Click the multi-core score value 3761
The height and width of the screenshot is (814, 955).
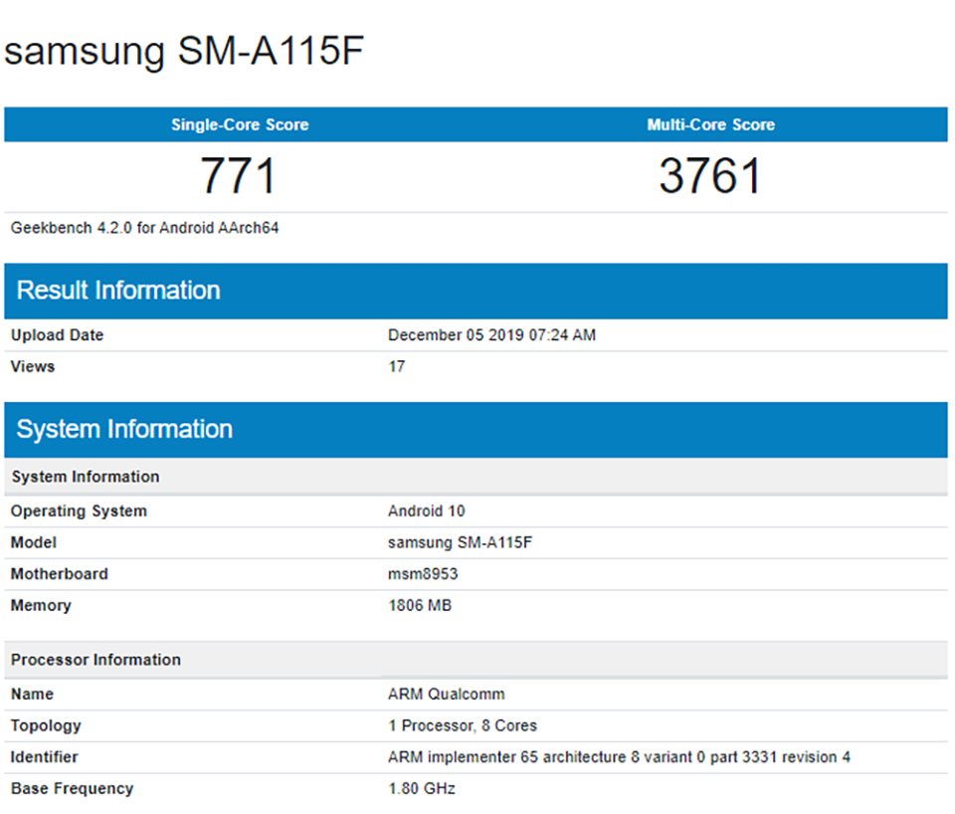(710, 175)
